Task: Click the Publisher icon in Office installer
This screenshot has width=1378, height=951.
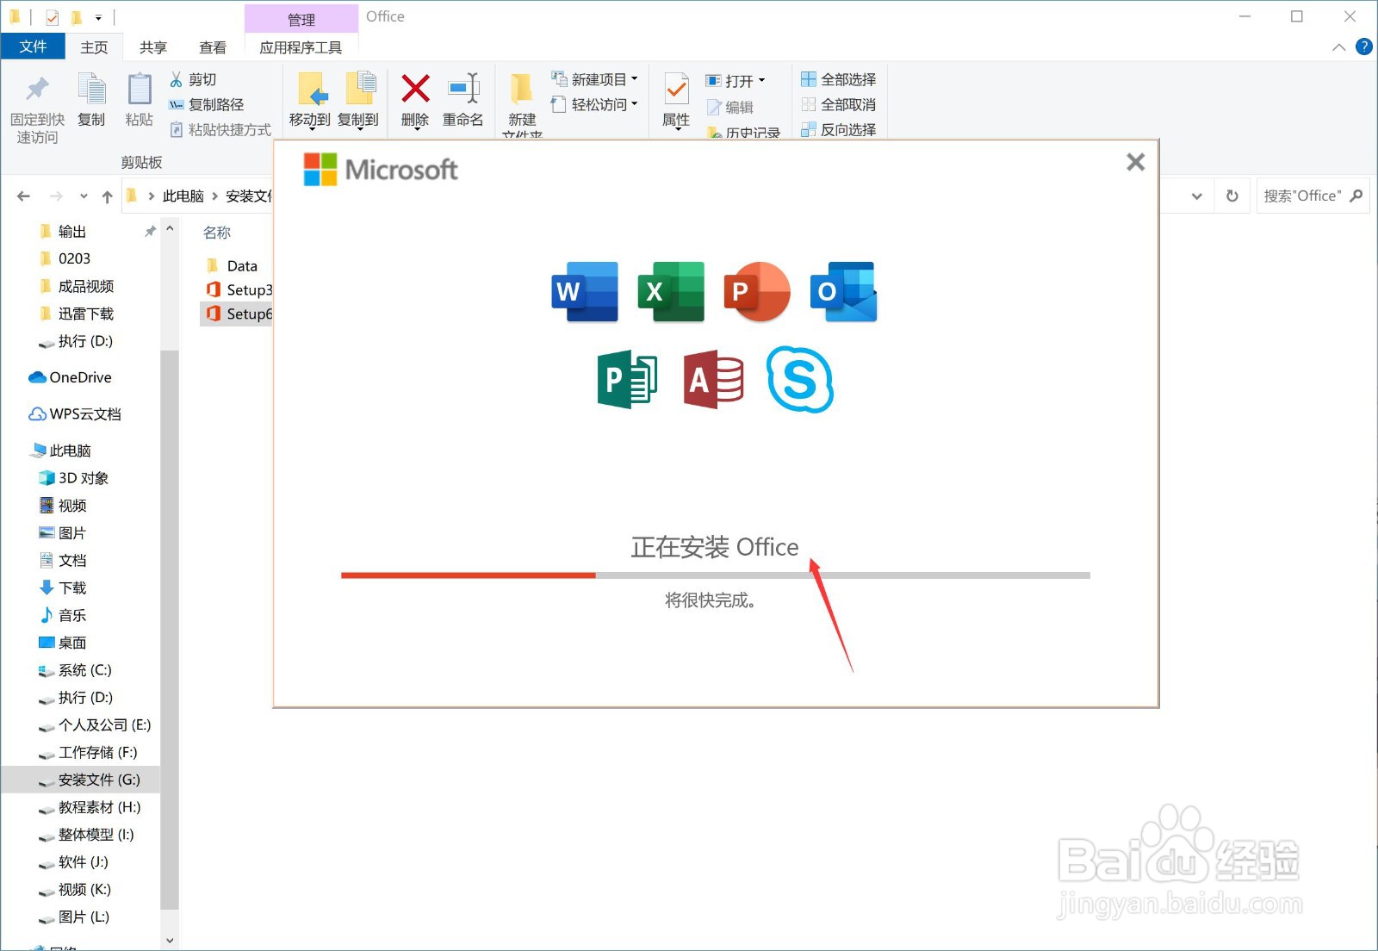Action: coord(628,379)
